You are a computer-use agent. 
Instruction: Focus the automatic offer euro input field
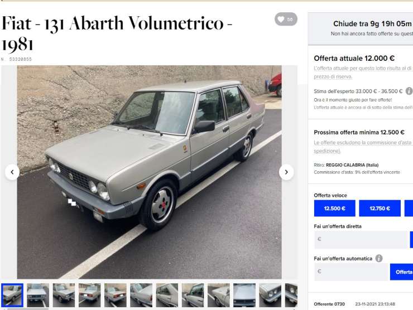(351, 272)
